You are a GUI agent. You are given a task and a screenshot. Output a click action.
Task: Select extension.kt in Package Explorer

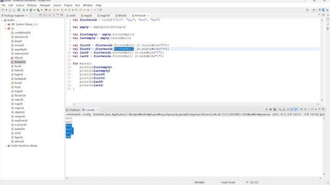tap(22, 53)
